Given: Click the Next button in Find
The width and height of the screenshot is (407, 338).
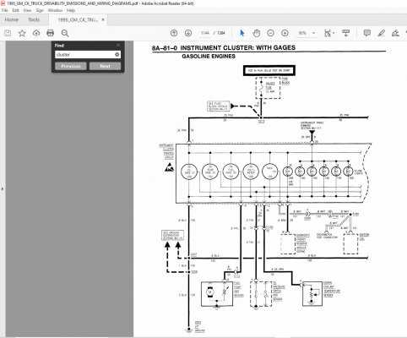Looking at the screenshot, I should 105,66.
